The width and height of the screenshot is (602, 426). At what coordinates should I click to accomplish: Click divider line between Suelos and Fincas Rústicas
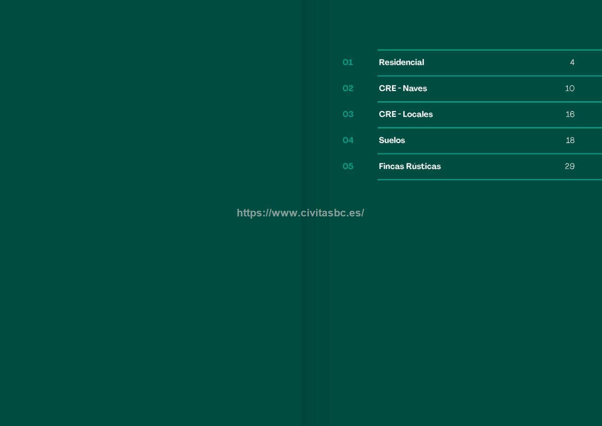click(x=489, y=154)
